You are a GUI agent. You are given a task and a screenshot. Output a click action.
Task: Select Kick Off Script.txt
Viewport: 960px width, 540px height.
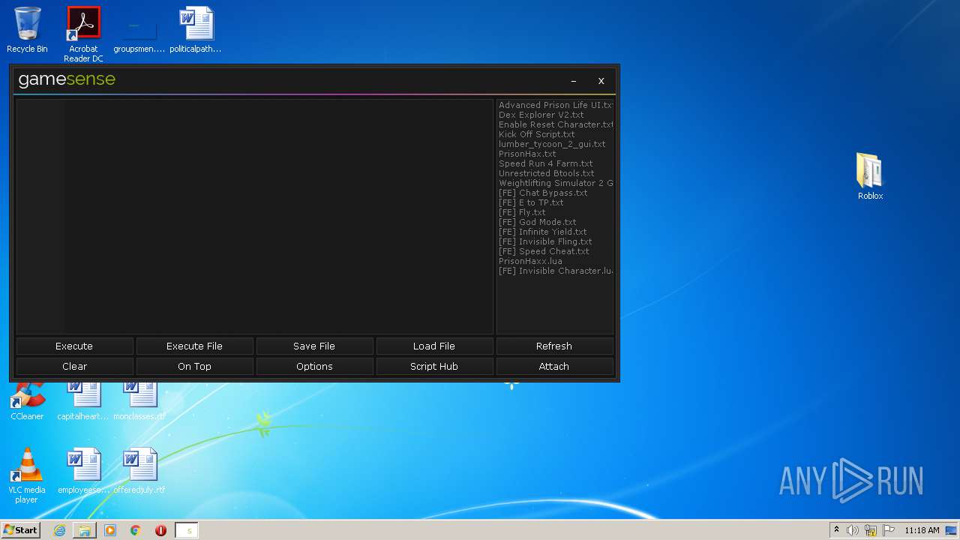(537, 134)
